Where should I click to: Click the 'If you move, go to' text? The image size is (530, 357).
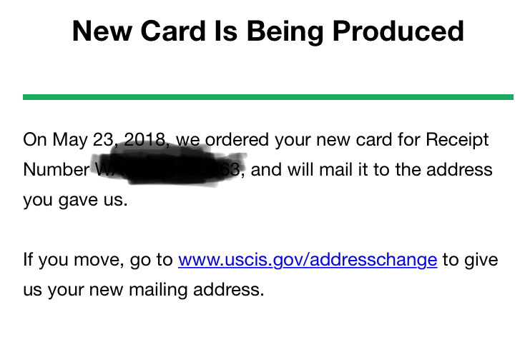coord(97,260)
